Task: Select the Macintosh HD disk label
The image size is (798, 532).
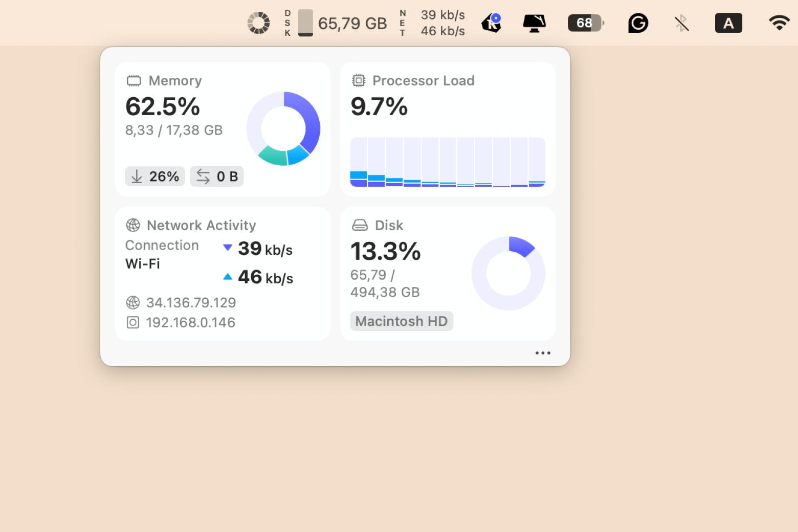Action: (402, 321)
